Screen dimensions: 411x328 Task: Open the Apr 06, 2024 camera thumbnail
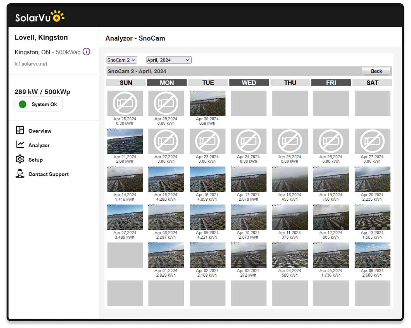pos(372,255)
